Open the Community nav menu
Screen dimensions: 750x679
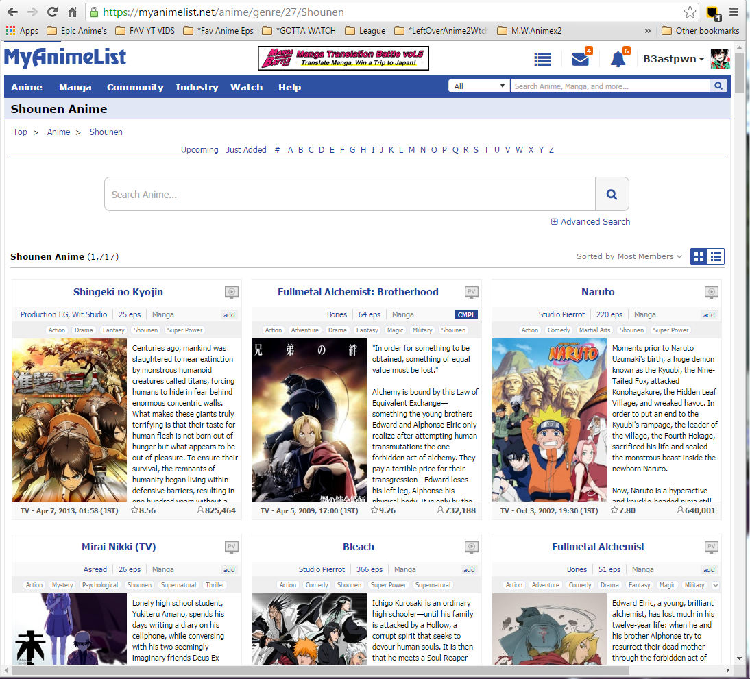[x=135, y=87]
